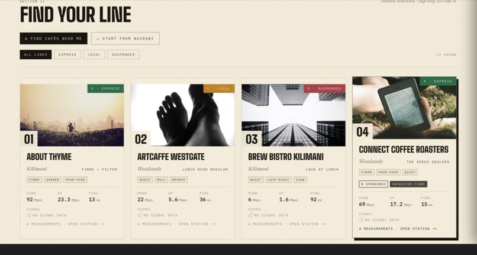The image size is (477, 255).
Task: Click Start From Nairobi button
Action: 125,38
